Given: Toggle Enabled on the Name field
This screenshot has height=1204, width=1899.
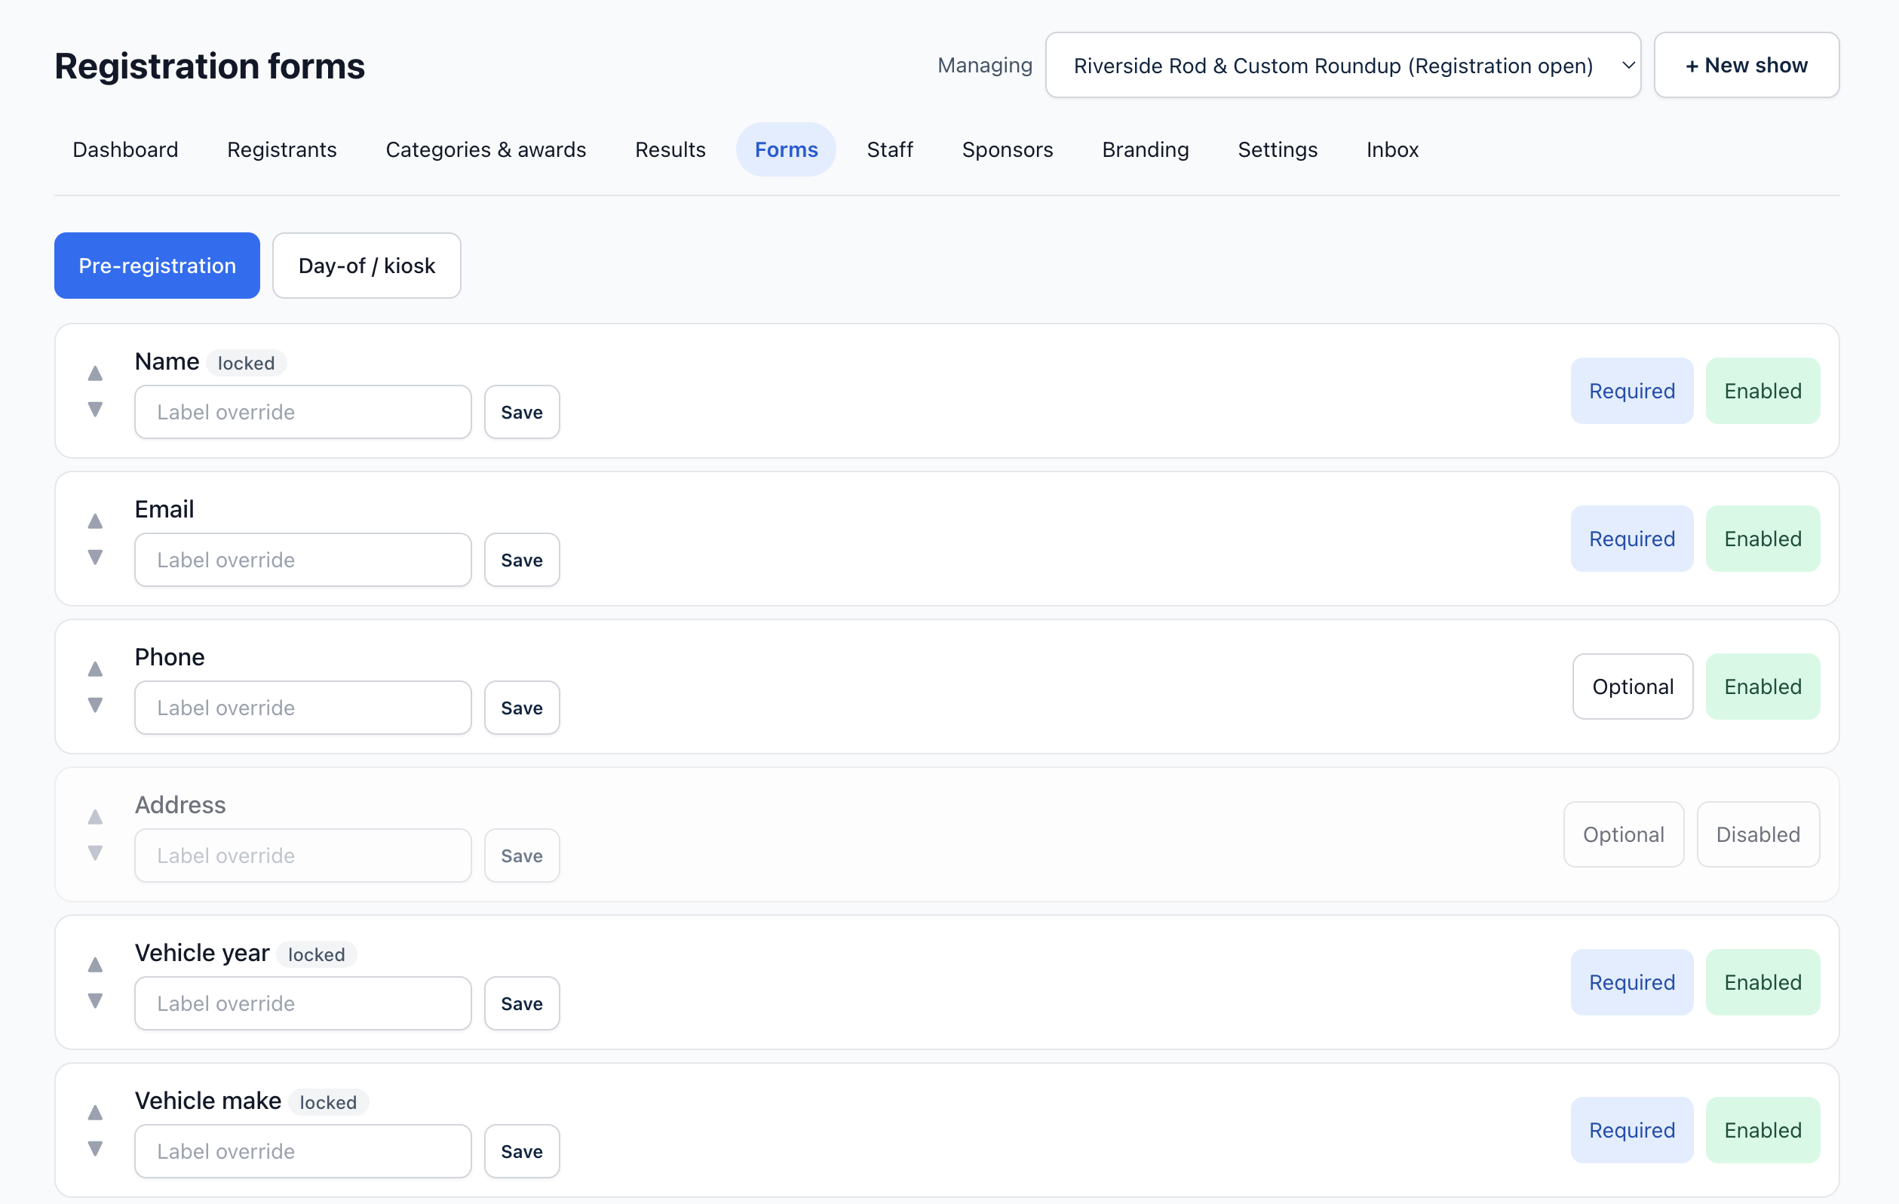Looking at the screenshot, I should click(x=1762, y=391).
